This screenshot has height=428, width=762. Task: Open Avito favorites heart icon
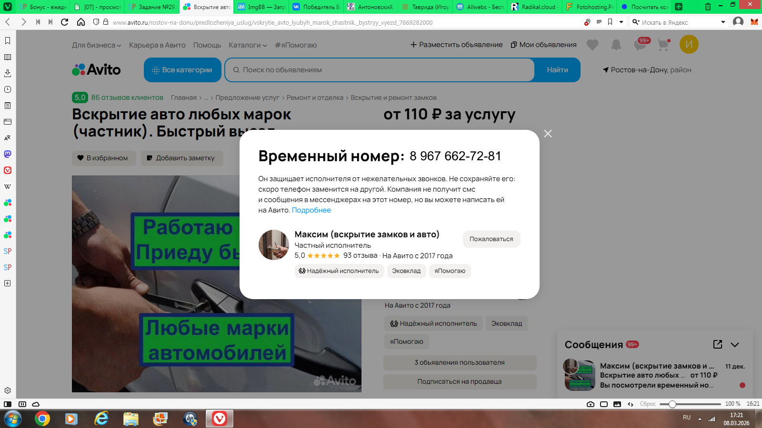(x=592, y=45)
